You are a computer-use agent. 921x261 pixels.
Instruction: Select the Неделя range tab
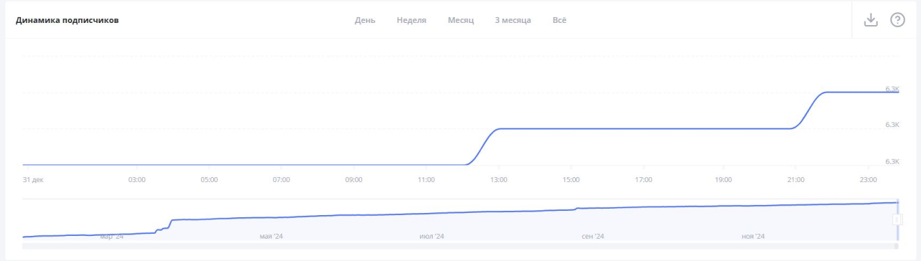tap(411, 20)
